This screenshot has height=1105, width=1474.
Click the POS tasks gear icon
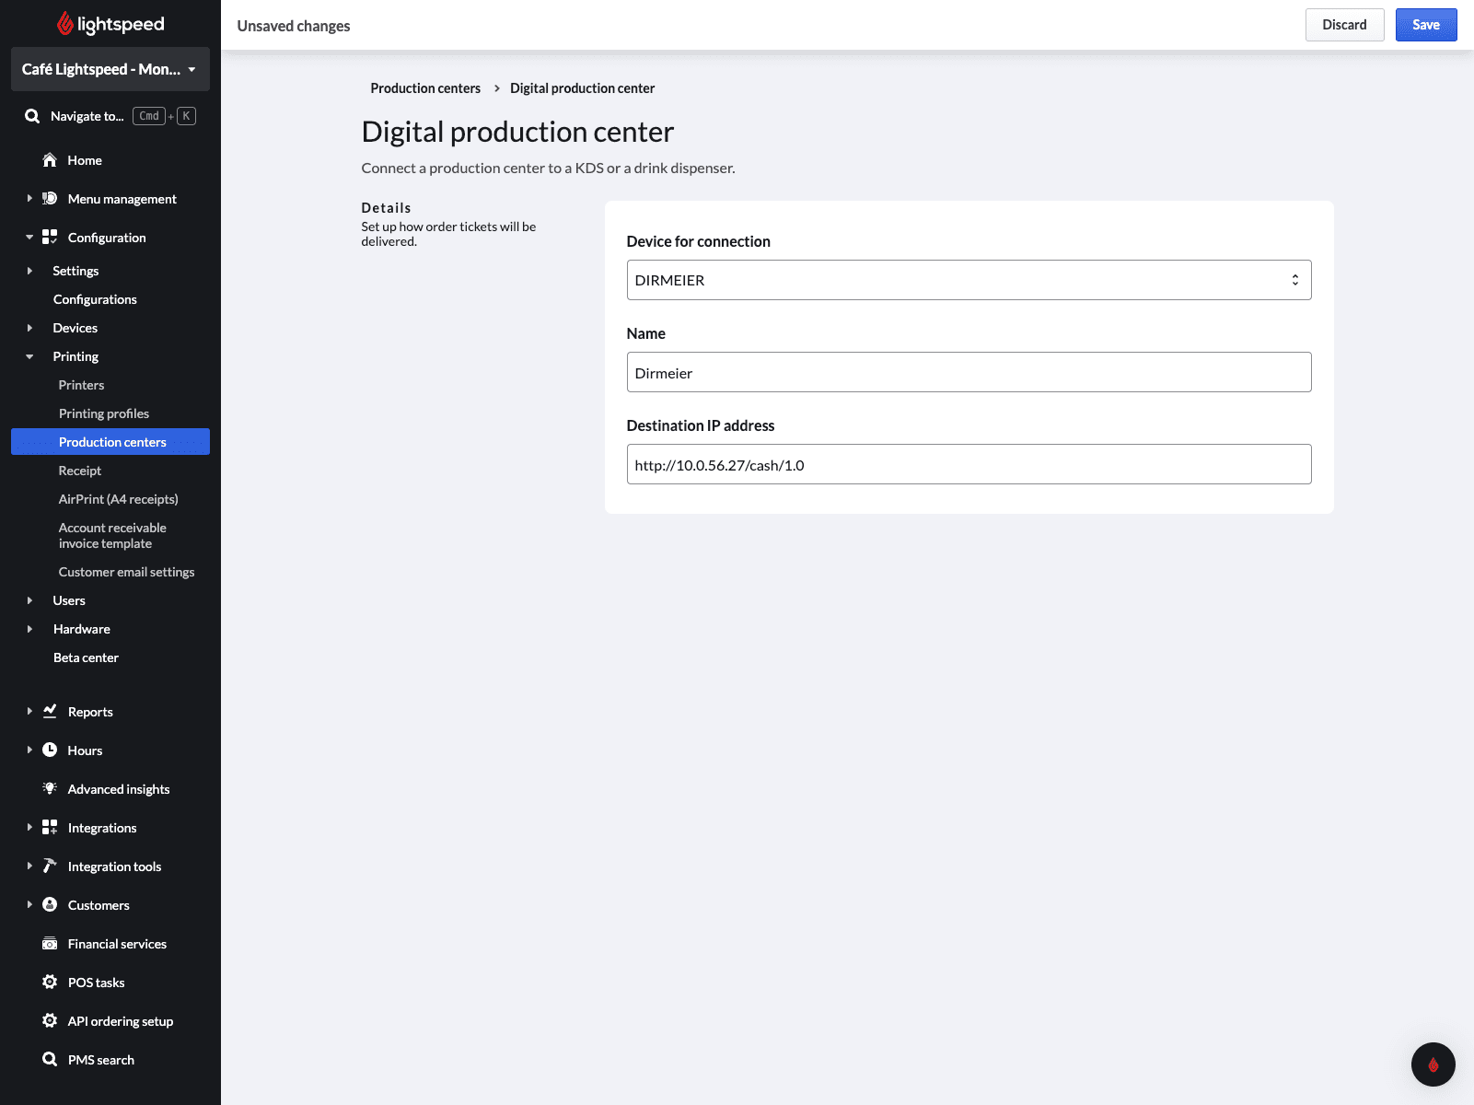[x=50, y=983]
